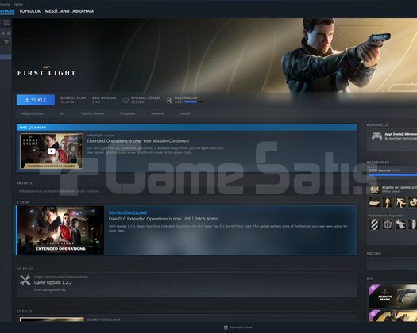This screenshot has width=417, height=333.
Task: Open the TOPLULUK tab
Action: pos(30,11)
